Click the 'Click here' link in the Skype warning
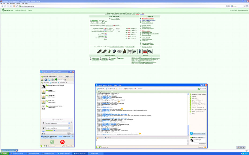Screen dimensions: 249x155 point(60,136)
